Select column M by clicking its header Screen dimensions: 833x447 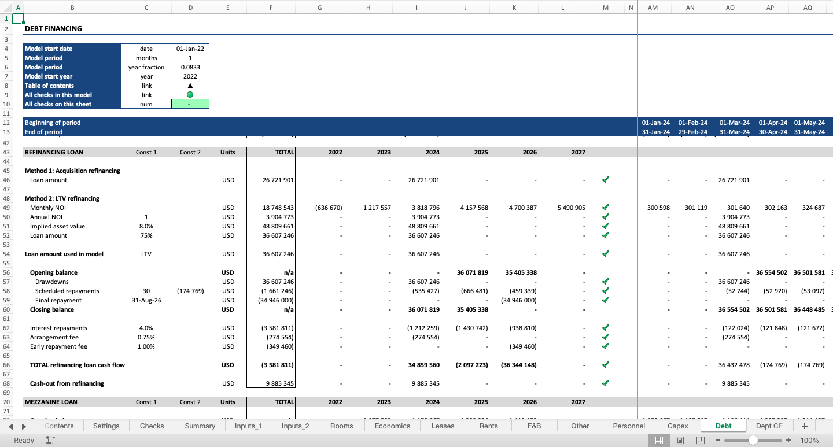pos(605,8)
